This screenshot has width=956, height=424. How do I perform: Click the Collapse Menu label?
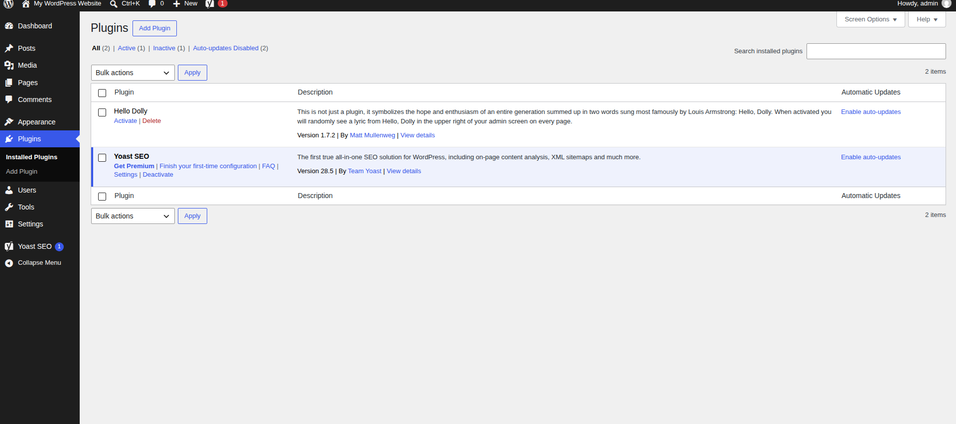[39, 263]
